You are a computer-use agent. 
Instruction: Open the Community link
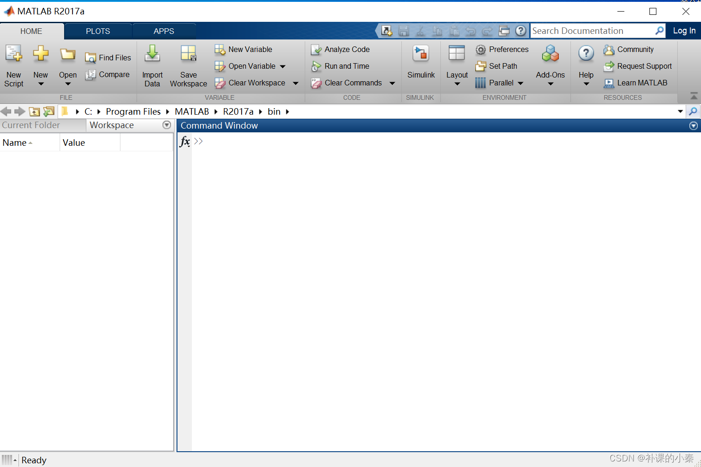click(x=629, y=49)
